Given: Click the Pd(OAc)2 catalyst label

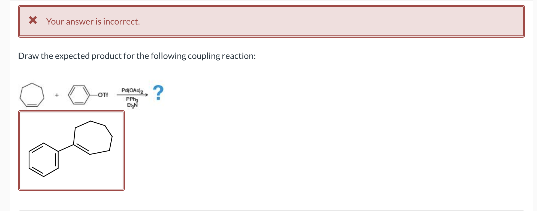Looking at the screenshot, I should (133, 90).
